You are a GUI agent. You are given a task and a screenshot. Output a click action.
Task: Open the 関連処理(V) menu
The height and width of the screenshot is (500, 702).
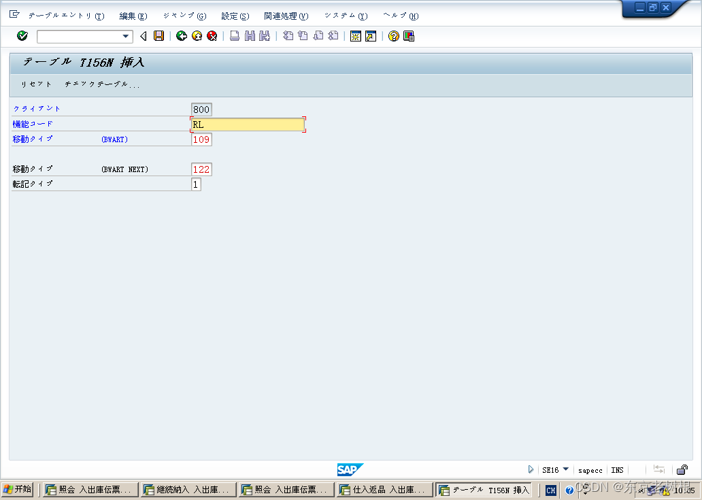[x=286, y=16]
